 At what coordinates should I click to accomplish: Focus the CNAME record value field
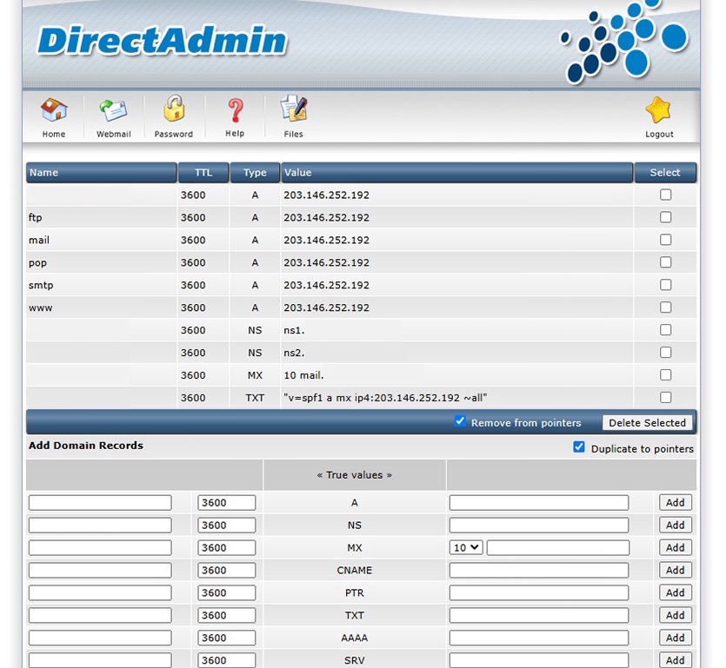(x=539, y=571)
